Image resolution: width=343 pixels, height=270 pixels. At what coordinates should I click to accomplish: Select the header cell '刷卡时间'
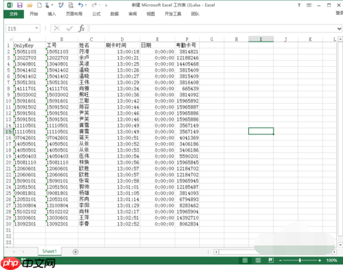click(x=122, y=45)
